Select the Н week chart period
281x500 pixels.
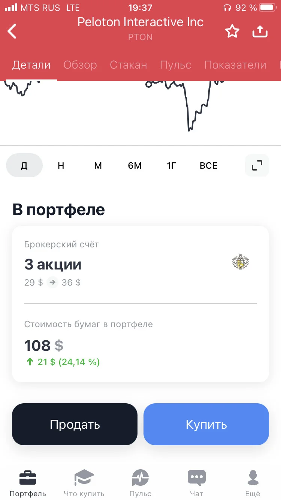point(61,165)
